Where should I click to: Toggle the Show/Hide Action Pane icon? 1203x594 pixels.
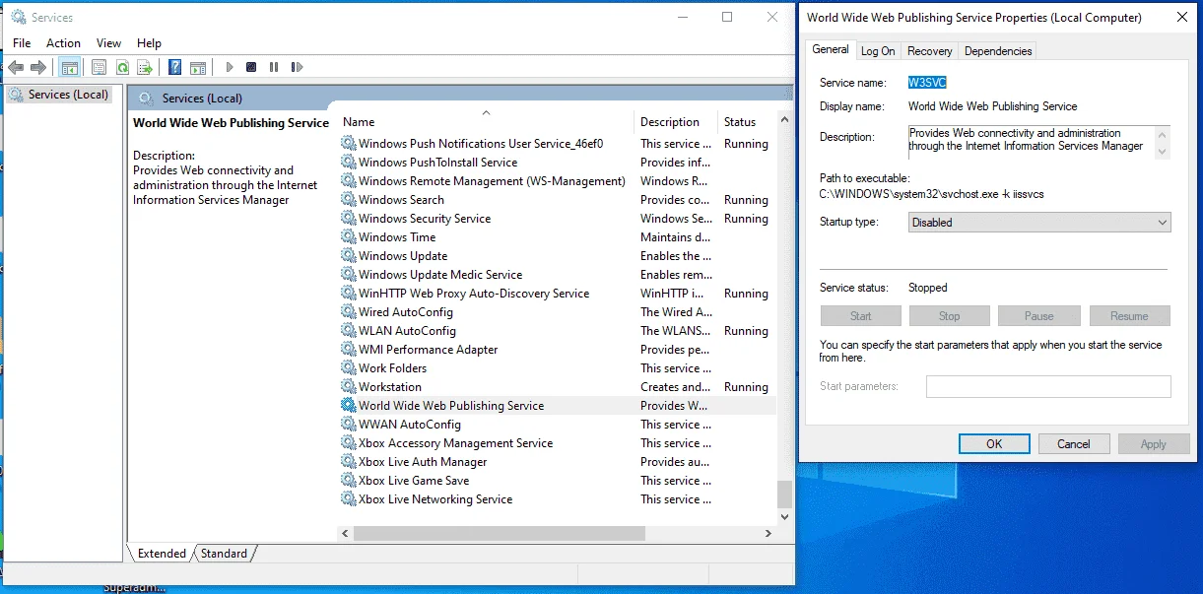[198, 67]
